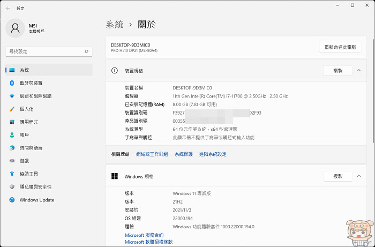
Task: Select 網路和網際網路 label in sidebar
Action: 36,96
